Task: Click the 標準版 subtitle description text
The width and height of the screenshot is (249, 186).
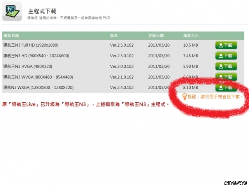Action: (x=69, y=18)
